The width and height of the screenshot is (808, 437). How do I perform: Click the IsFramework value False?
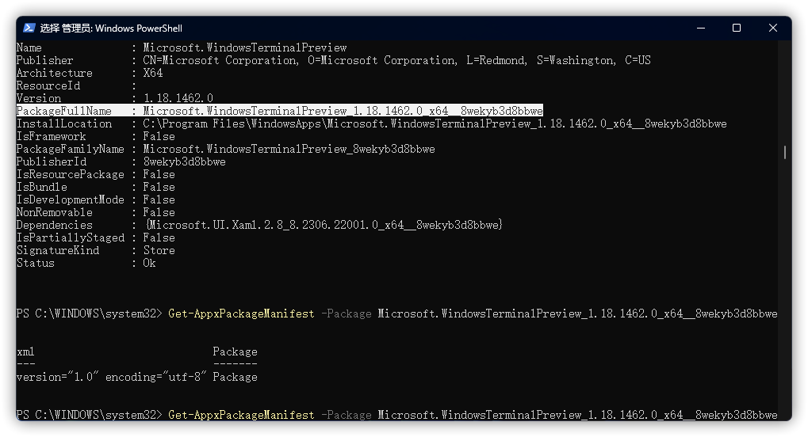point(159,136)
